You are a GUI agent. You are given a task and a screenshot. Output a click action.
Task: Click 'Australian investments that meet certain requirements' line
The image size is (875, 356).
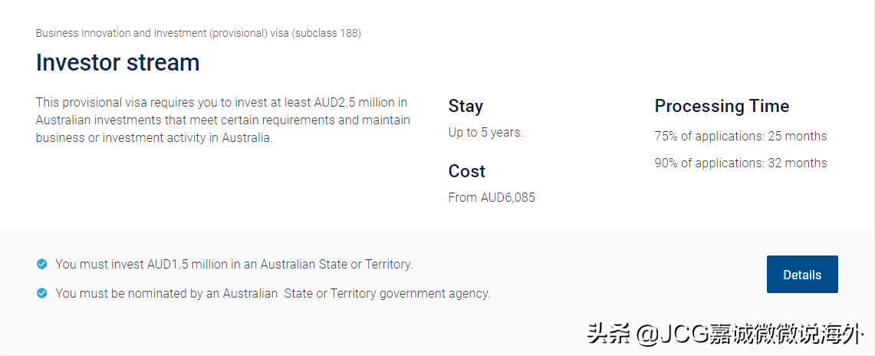click(222, 120)
